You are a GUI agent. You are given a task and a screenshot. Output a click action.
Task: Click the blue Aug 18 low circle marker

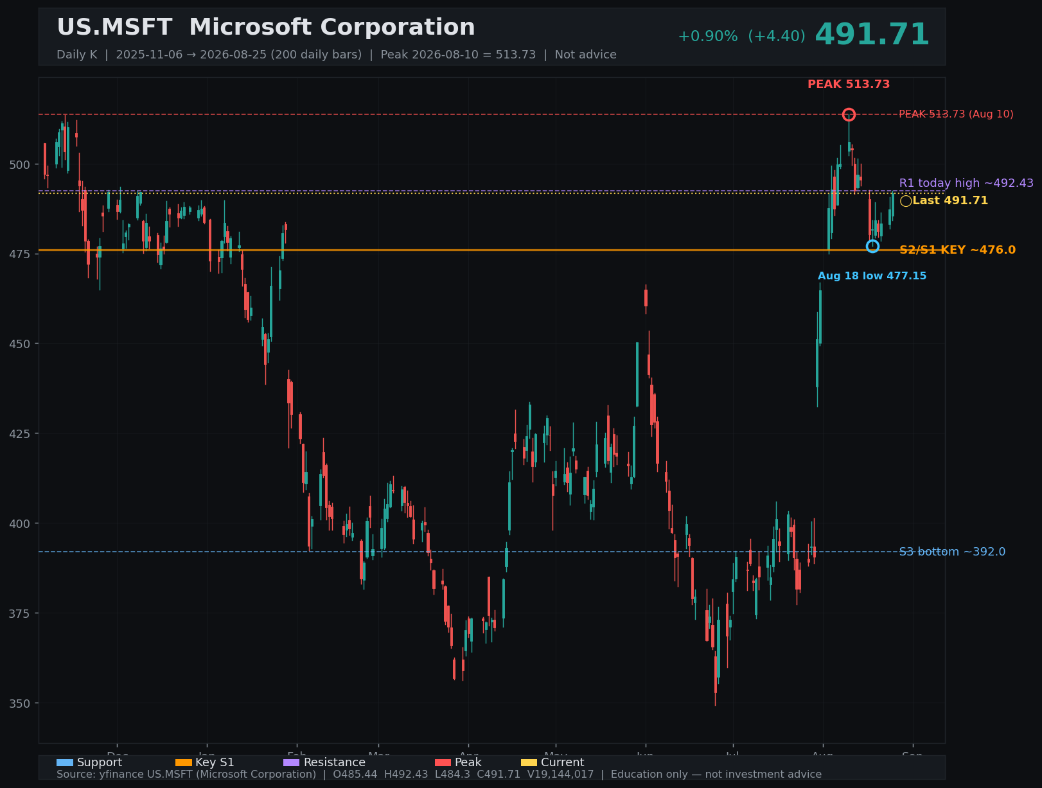point(872,247)
